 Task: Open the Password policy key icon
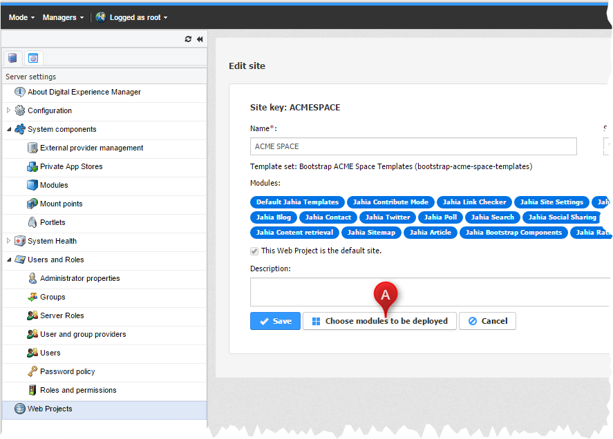coord(32,371)
